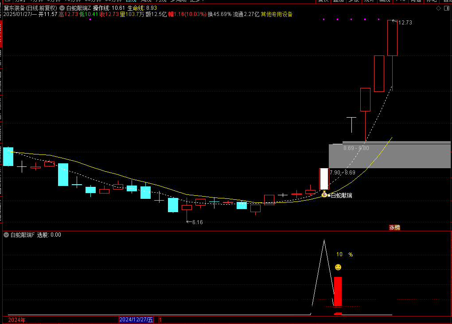Screen dimensions: 452x324
Task: Expand the 白蛇献瑞F sub-indicator arrow
Action: click(6, 235)
